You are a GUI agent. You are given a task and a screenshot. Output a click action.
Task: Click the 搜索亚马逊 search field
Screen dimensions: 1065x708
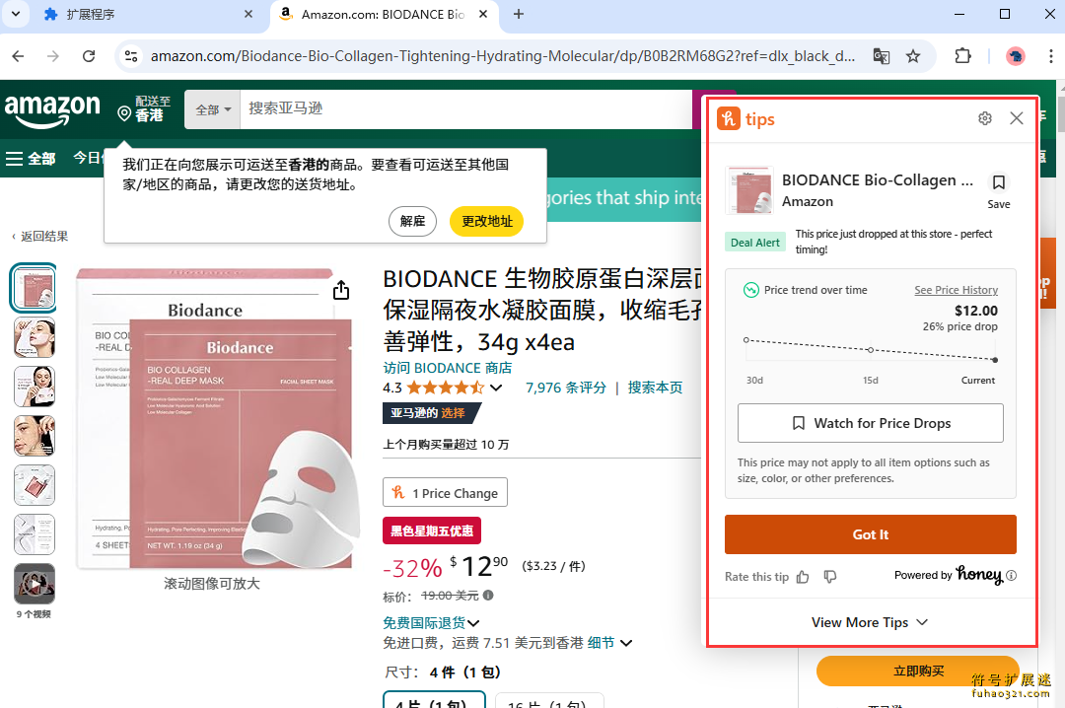coord(465,109)
